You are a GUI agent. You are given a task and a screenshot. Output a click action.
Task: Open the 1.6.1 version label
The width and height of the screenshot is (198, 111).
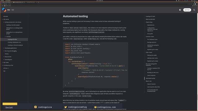coord(13,10)
